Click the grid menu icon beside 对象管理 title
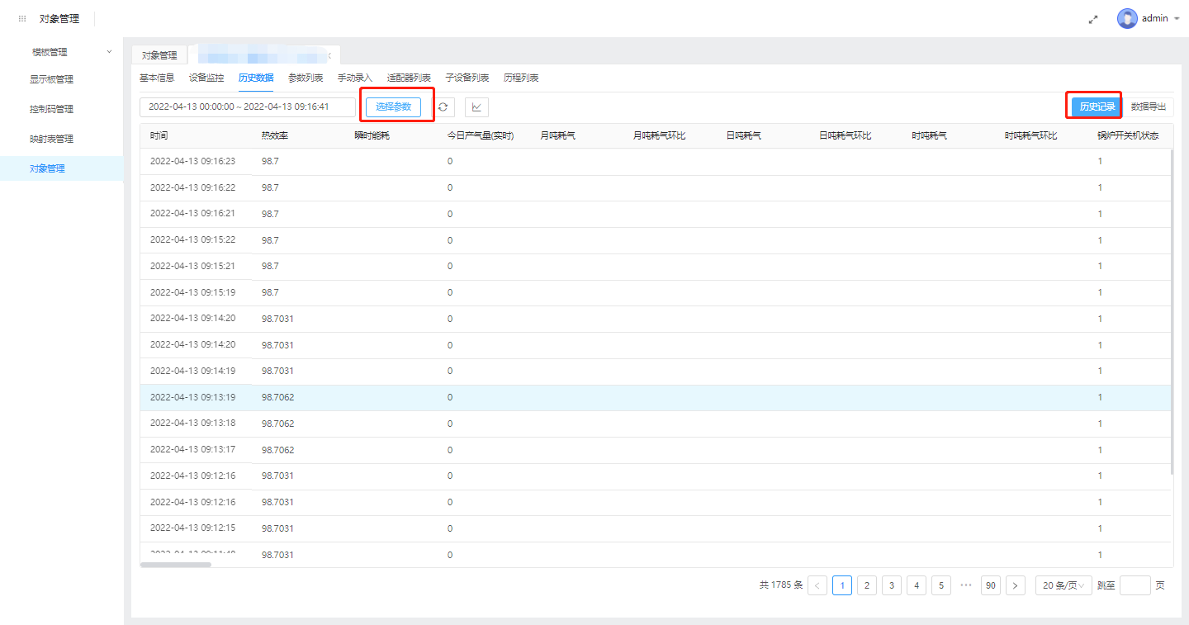This screenshot has height=625, width=1189. 22,18
